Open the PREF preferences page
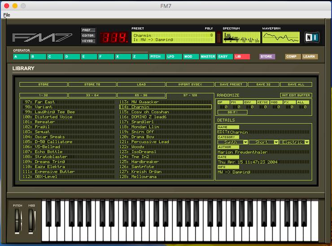Screen dimensions: 332x246 click(x=87, y=30)
